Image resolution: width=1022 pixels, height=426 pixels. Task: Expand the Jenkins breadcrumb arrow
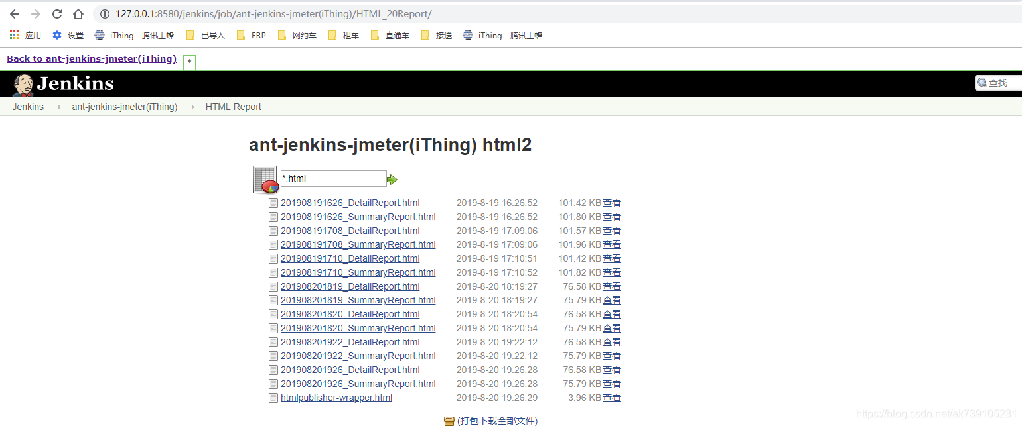tap(58, 107)
